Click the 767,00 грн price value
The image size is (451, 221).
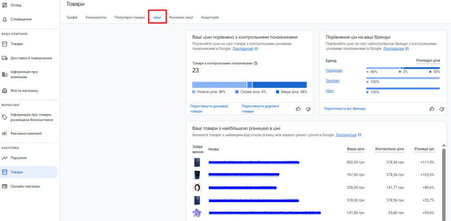click(x=355, y=175)
